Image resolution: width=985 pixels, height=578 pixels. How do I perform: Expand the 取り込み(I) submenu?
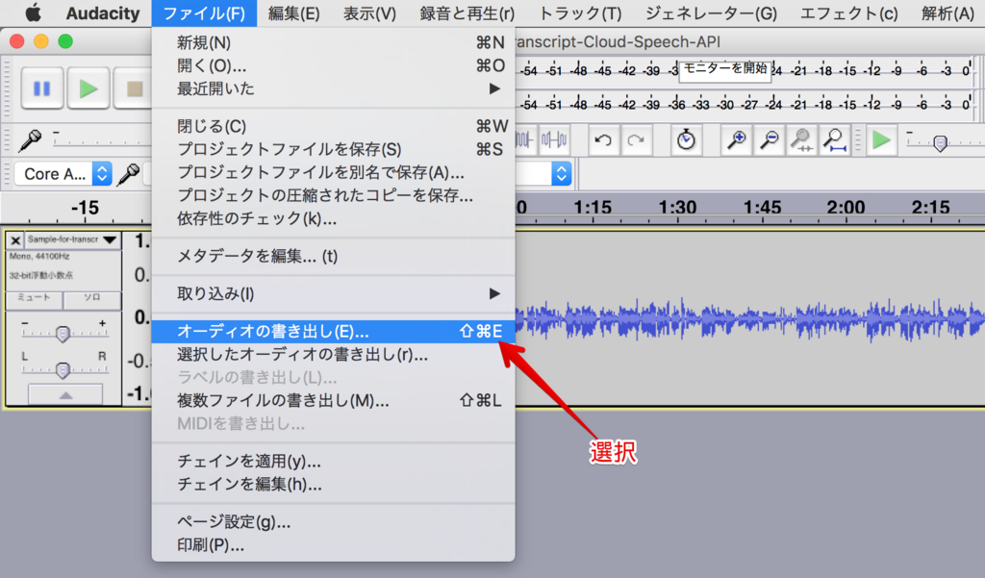pos(333,293)
